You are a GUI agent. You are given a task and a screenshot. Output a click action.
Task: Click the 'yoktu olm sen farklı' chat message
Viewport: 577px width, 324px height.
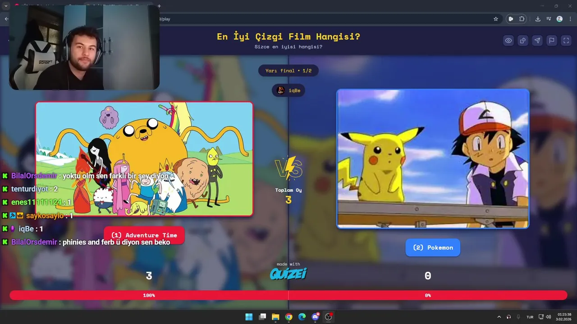[x=86, y=176]
